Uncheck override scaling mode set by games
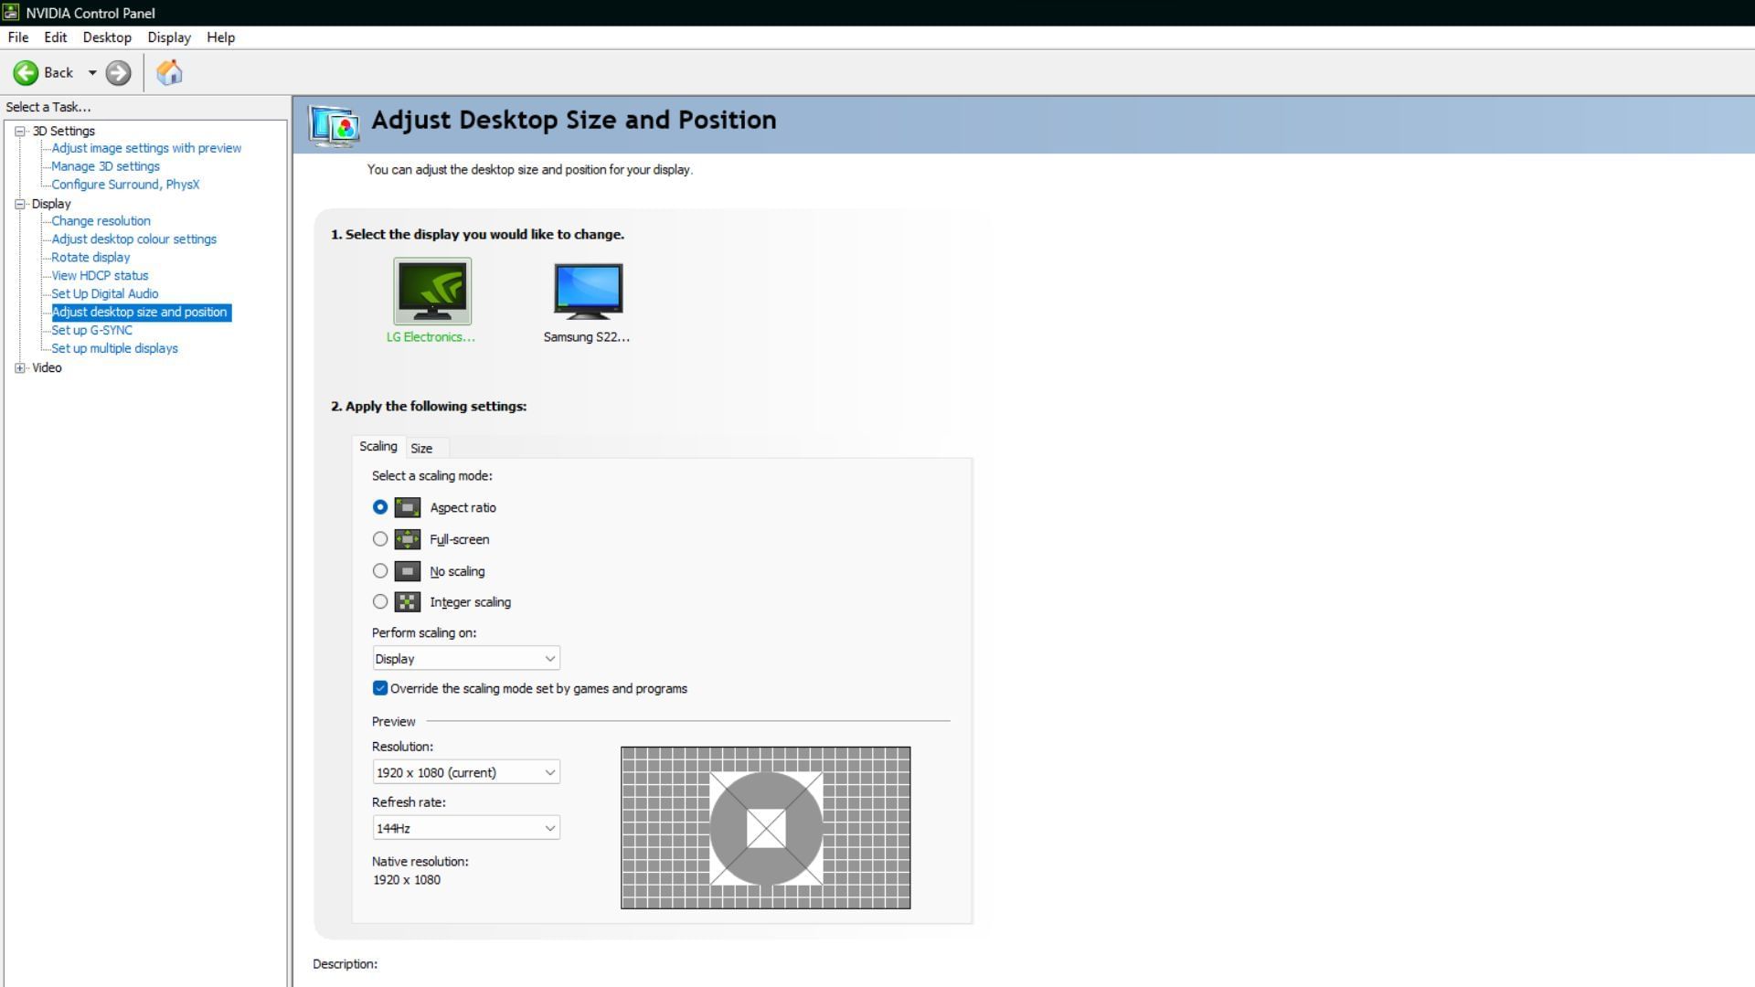Image resolution: width=1755 pixels, height=987 pixels. coord(380,688)
